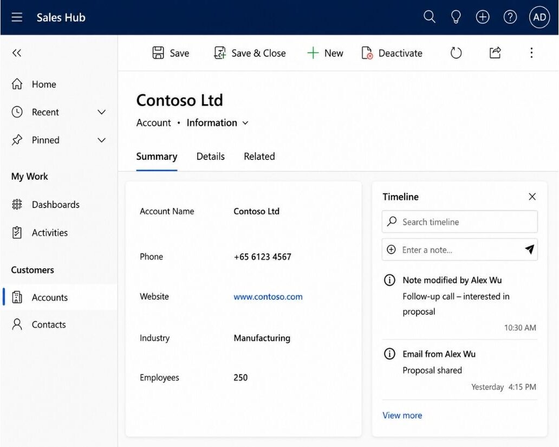
Task: Click 'Follow-up call – interested in proposal' note
Action: click(x=456, y=304)
